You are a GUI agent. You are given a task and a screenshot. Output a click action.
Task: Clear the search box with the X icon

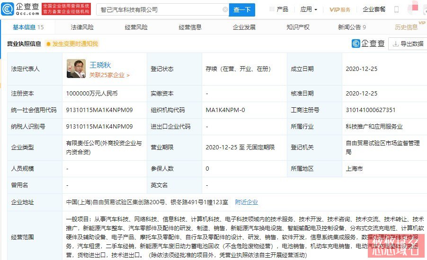[x=225, y=9]
